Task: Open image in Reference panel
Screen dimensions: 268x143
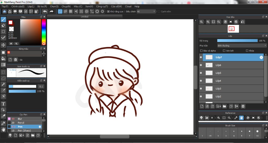Action: [207, 118]
